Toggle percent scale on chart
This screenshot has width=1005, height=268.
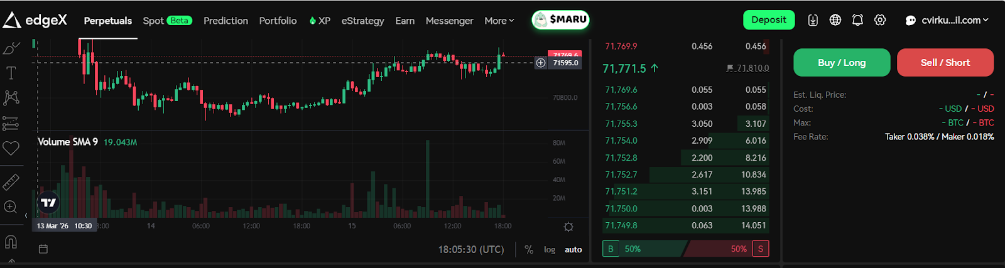point(529,250)
